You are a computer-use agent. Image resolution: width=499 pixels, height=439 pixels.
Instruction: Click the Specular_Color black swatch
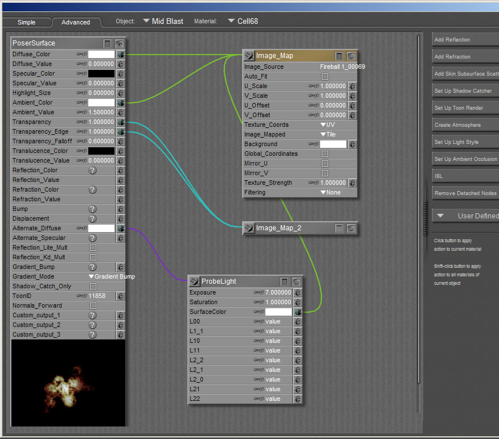[x=101, y=74]
